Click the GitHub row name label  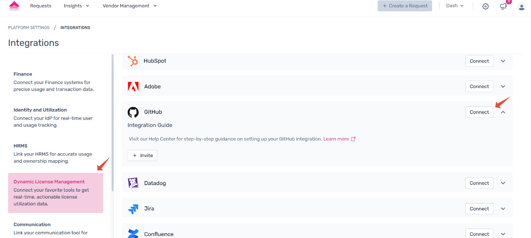click(x=153, y=112)
